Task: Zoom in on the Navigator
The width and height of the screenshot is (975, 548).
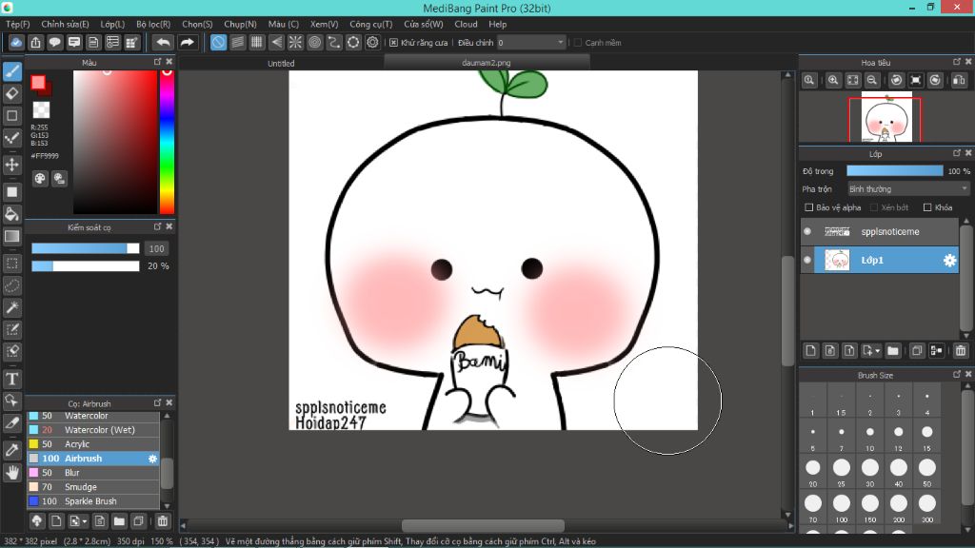Action: point(833,80)
